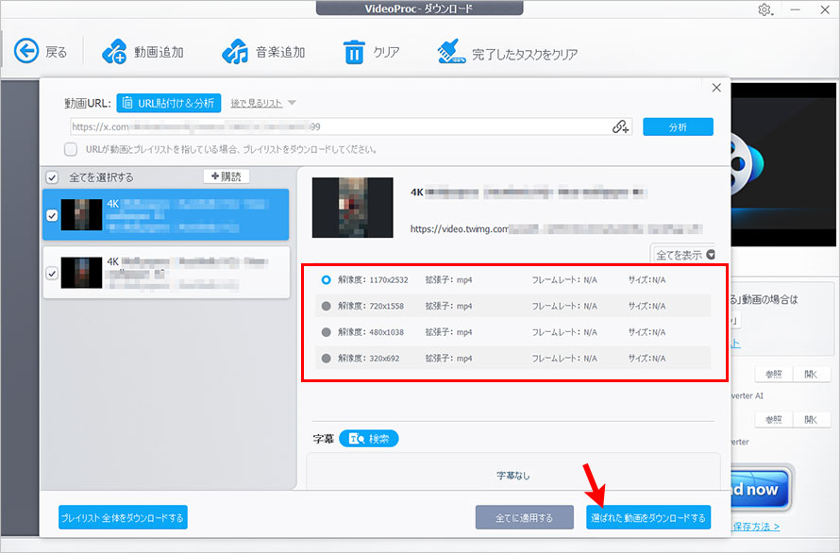Uncheck the second 4K video item checkbox

(52, 274)
